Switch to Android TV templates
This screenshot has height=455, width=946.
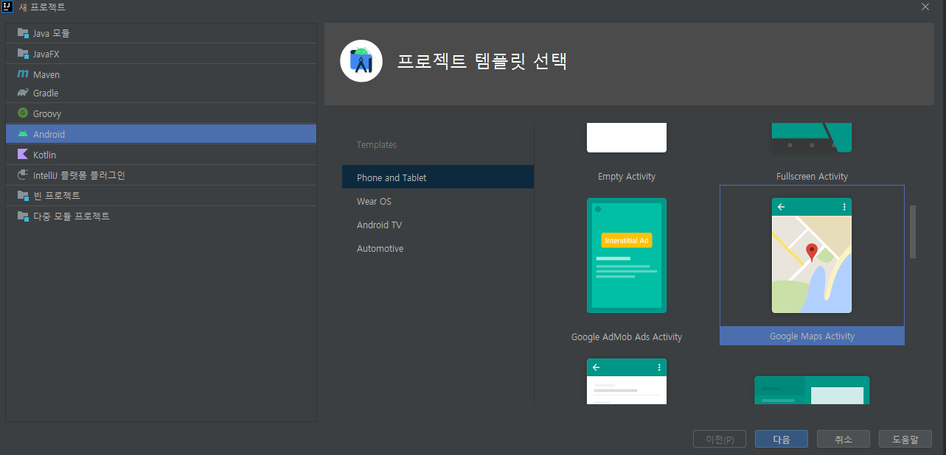tap(438, 225)
